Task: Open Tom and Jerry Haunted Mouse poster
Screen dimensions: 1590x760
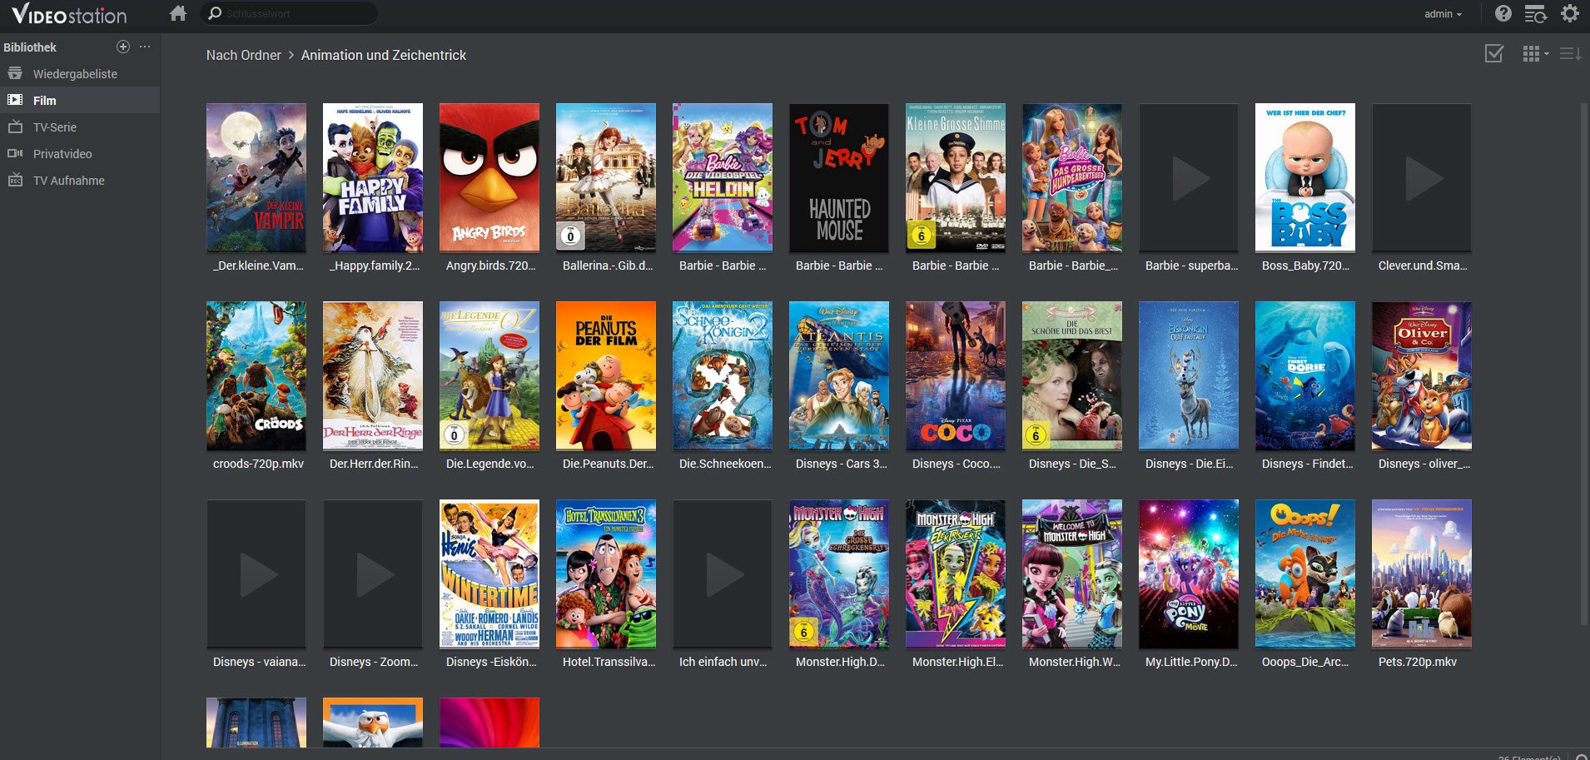Action: coord(839,177)
